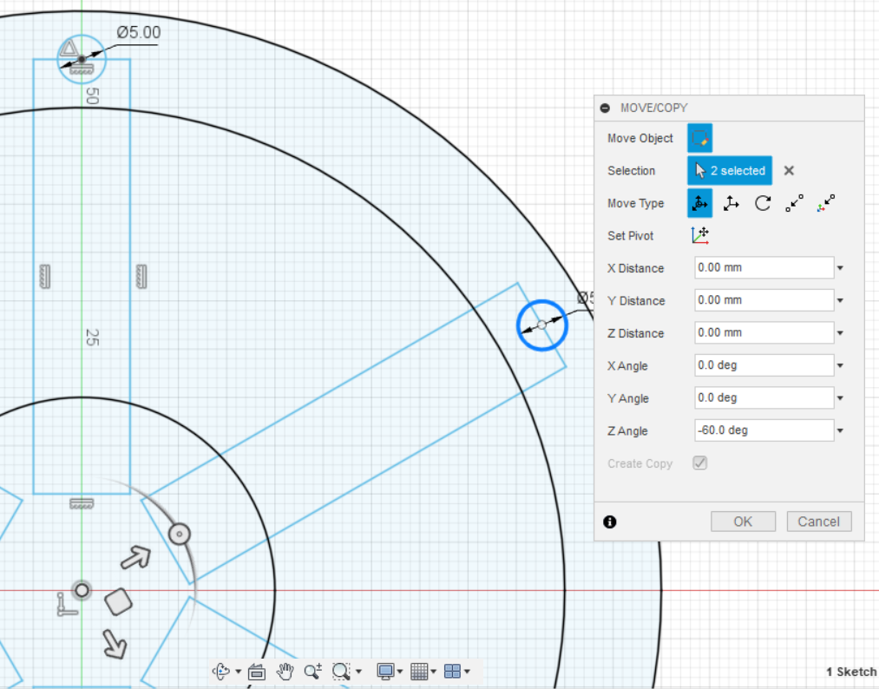The image size is (879, 689).
Task: Open the X Distance dropdown arrow
Action: [840, 268]
